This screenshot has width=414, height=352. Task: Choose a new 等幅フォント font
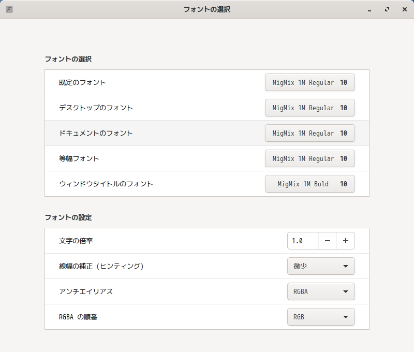(309, 158)
